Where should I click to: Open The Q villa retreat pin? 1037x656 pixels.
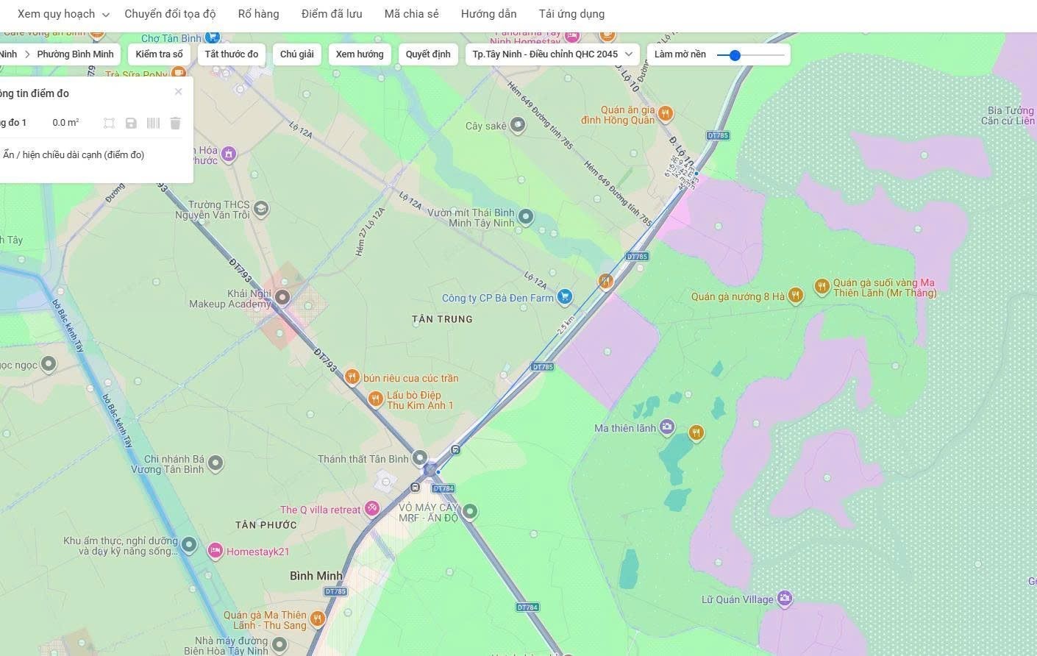point(372,508)
